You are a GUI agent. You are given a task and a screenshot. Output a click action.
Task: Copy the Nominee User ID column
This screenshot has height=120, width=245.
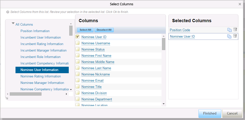[x=229, y=36]
